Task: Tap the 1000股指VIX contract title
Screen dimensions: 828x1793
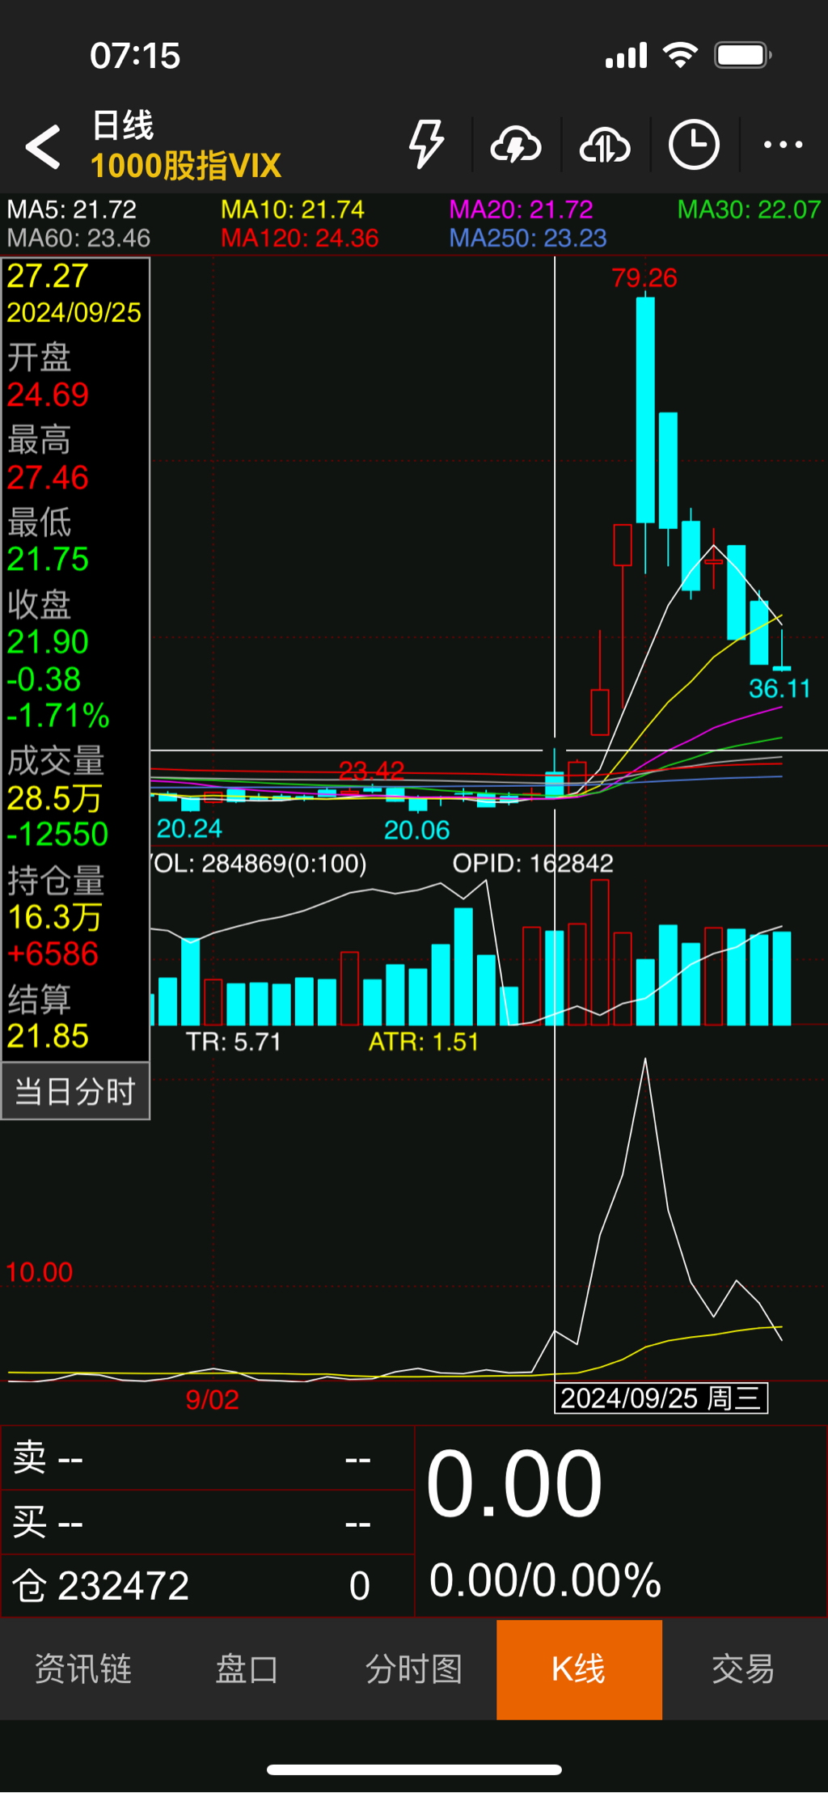Action: coord(186,167)
